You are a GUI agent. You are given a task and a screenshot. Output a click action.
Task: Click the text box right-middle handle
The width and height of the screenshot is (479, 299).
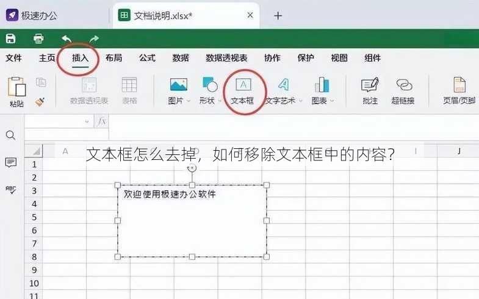click(x=267, y=220)
